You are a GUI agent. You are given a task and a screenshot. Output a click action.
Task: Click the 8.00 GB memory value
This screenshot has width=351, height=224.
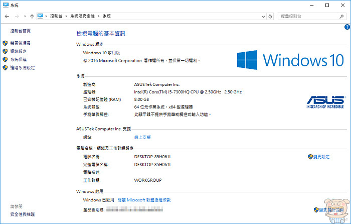(x=141, y=99)
